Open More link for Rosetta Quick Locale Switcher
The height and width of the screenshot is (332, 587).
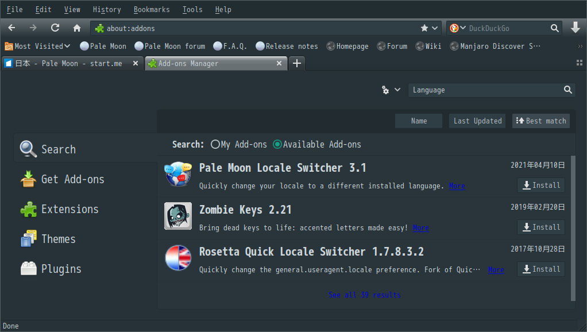point(496,270)
